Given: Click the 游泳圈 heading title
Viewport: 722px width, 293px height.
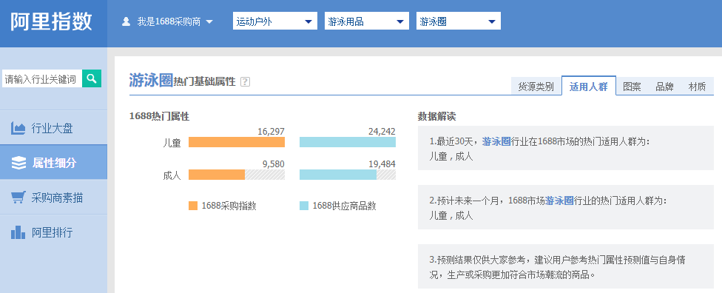Looking at the screenshot, I should [151, 81].
